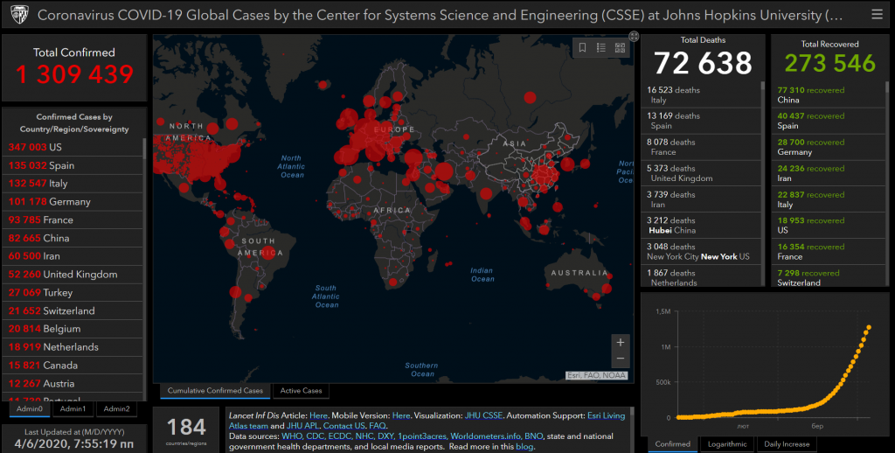Show the Daily Increase chart
The image size is (895, 453).
(786, 444)
